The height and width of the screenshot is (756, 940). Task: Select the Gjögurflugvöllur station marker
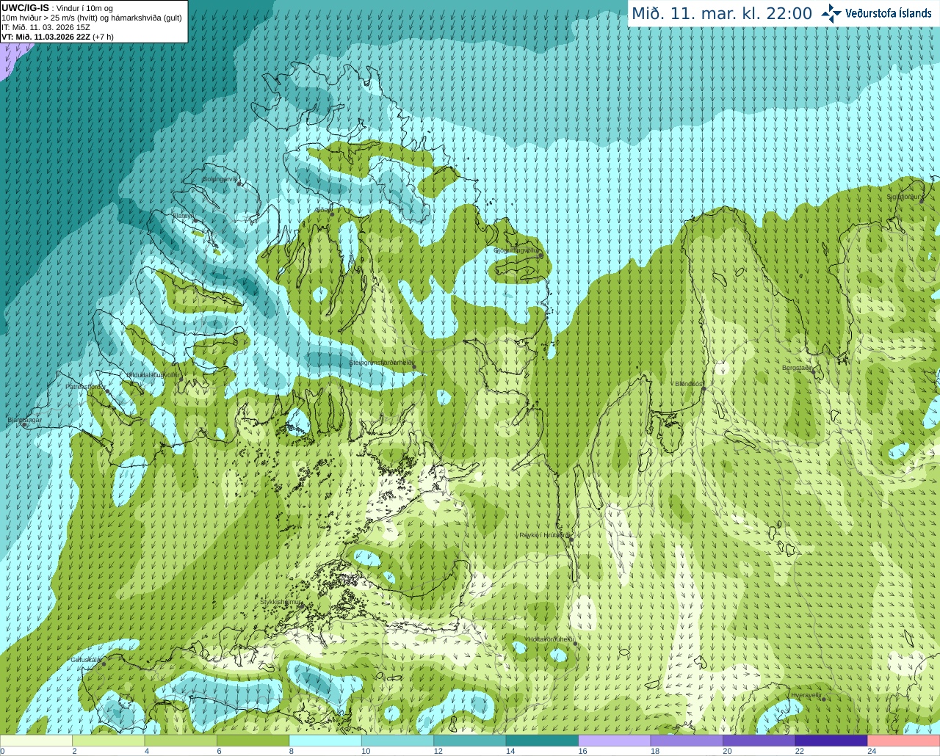coord(540,255)
